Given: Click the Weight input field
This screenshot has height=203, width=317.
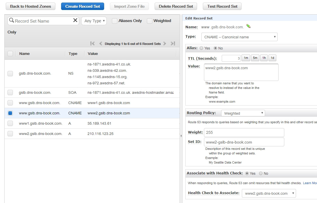Looking at the screenshot, I should tap(244, 132).
